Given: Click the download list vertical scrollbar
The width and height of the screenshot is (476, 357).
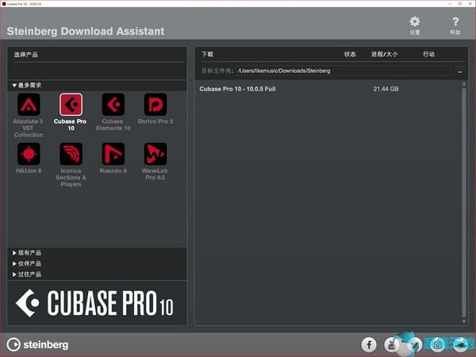Looking at the screenshot, I should pos(464,202).
